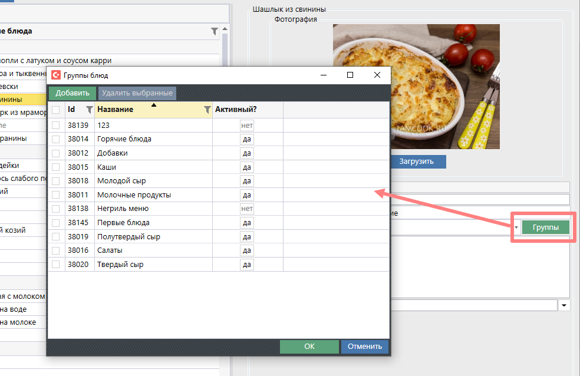The image size is (580, 376).
Task: Check the box for Горячие блюда row
Action: coord(56,139)
